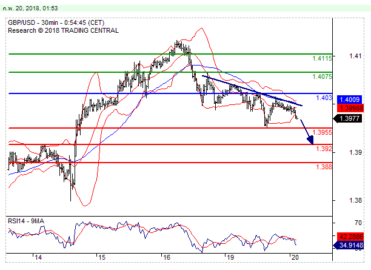Screen dimensions: 371x270
Task: Click the blue 1.4009 price tag
Action: 349,100
